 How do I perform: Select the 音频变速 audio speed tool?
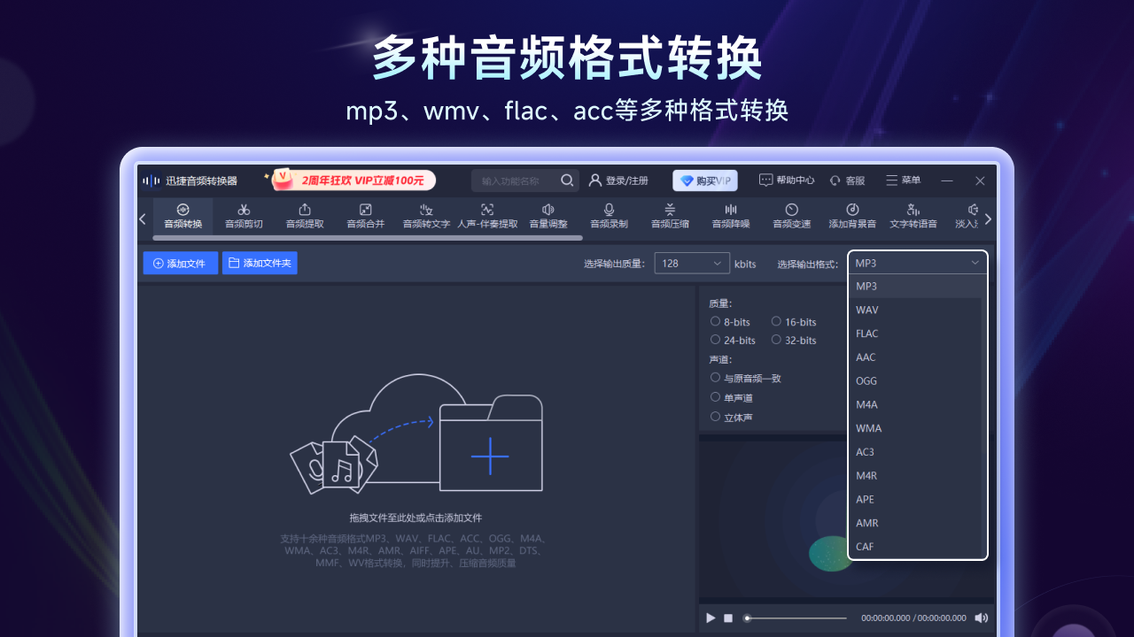pos(791,216)
